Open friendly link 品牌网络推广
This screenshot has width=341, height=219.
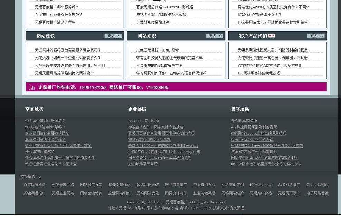pos(289,185)
